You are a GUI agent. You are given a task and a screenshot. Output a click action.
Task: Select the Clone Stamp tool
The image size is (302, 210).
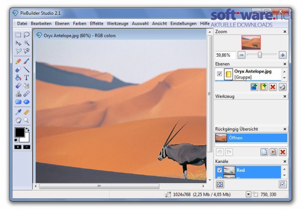(x=18, y=94)
